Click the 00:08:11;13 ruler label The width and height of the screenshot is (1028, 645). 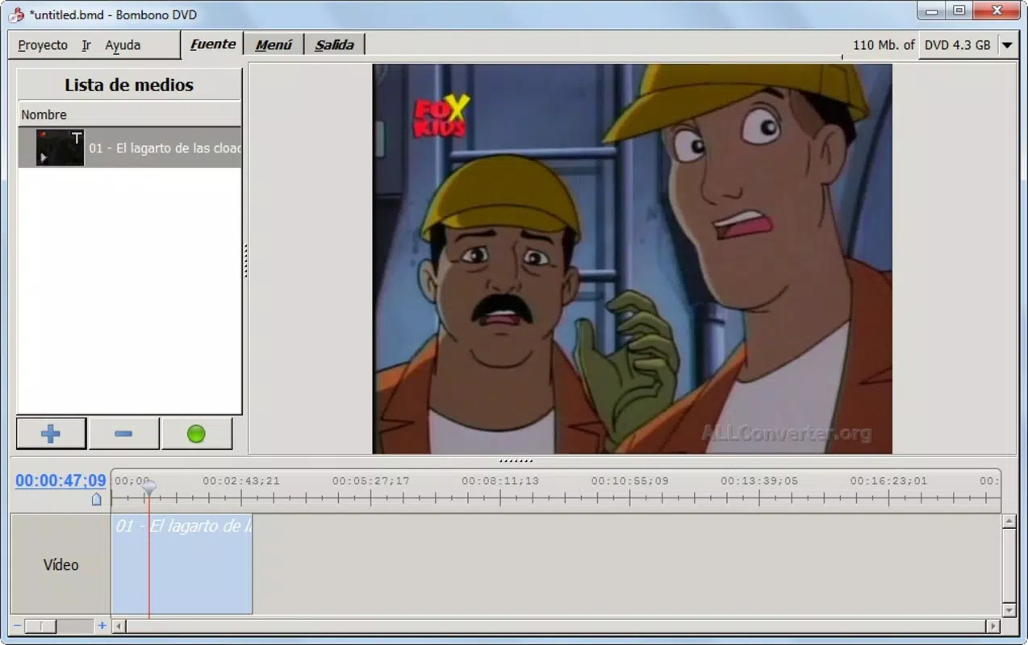[500, 481]
